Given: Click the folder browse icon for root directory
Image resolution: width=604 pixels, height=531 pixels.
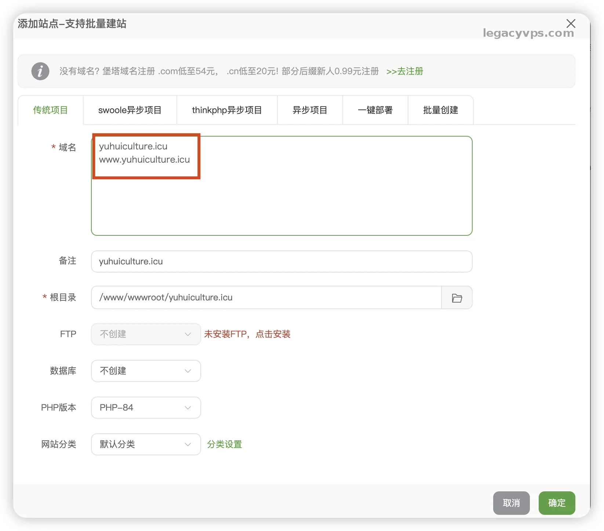Looking at the screenshot, I should (x=456, y=298).
